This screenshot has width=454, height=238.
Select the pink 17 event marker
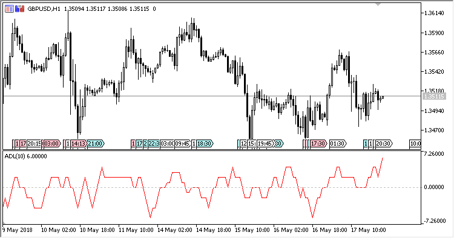23,144
